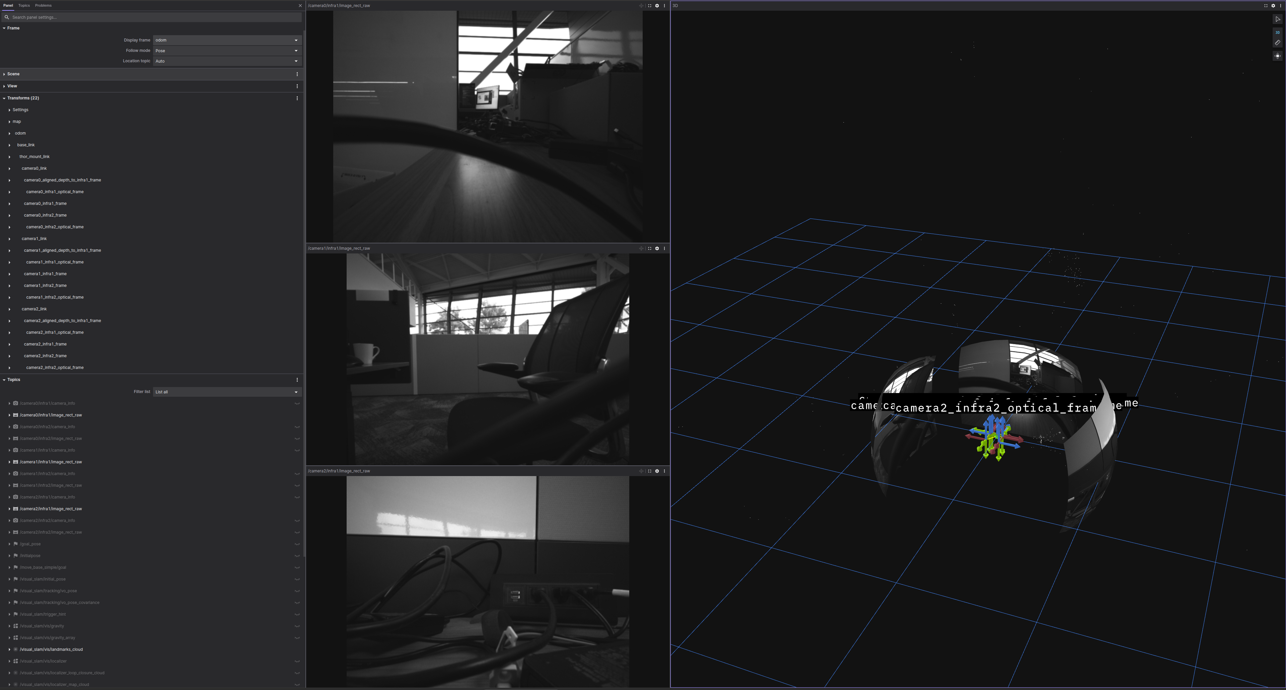Select the pointer/select tool in 3D panel
Image resolution: width=1286 pixels, height=690 pixels.
click(x=1278, y=19)
